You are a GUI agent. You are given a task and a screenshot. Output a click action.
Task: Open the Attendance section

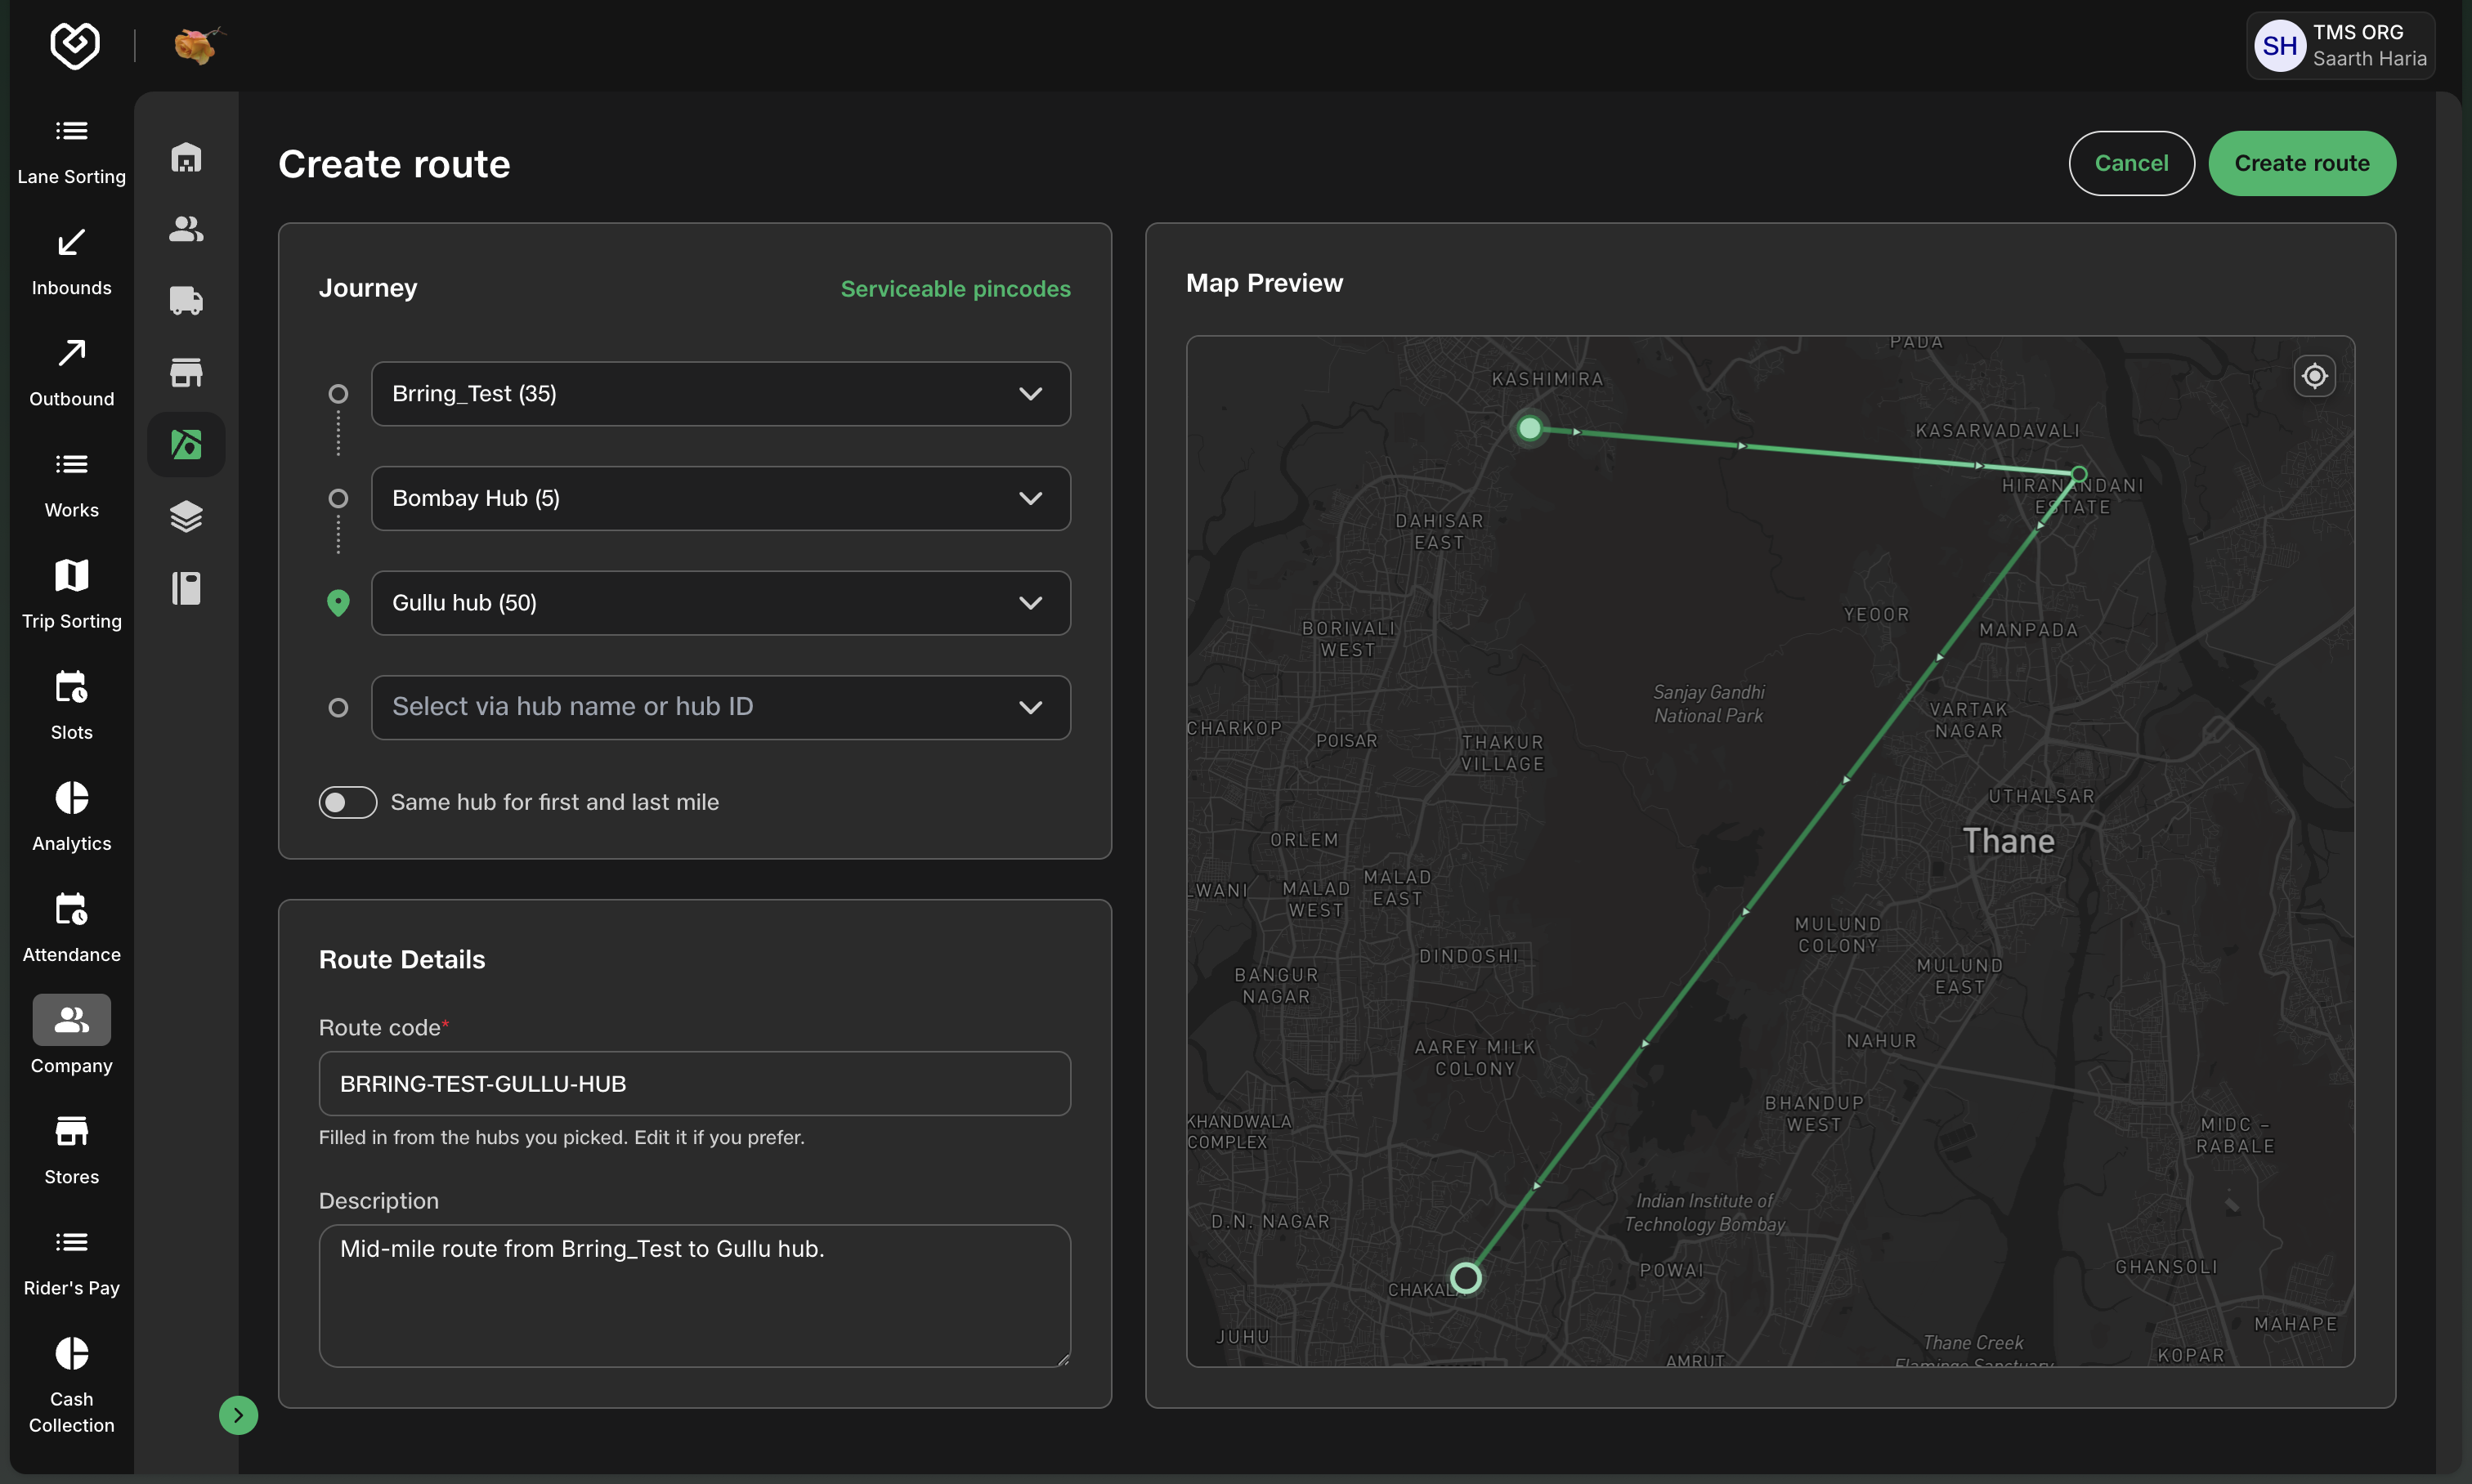tap(71, 930)
